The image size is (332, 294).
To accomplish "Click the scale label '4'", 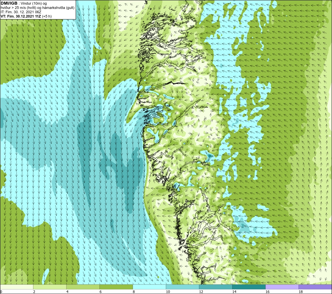I will (67, 292).
